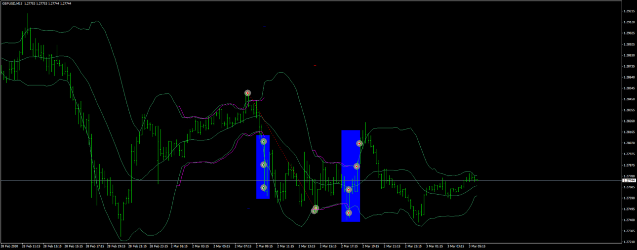Image resolution: width=637 pixels, height=250 pixels.
Task: Click time axis label 28 Feb 23:15
Action: point(159,246)
